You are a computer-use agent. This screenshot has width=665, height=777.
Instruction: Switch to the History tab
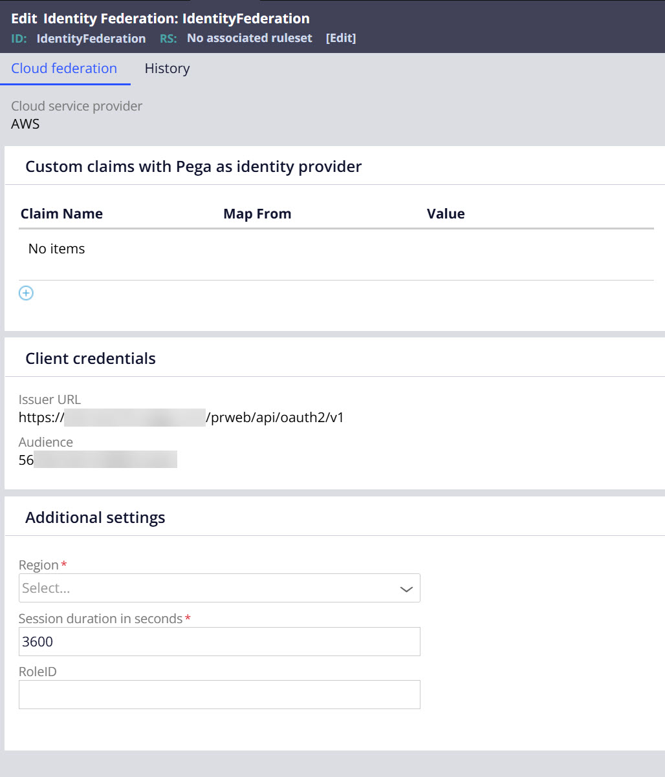point(167,69)
